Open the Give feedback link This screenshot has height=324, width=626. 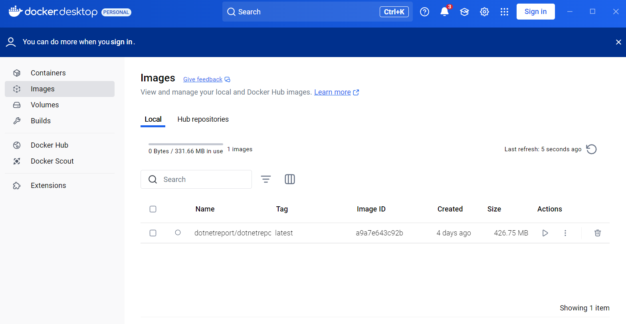point(203,79)
